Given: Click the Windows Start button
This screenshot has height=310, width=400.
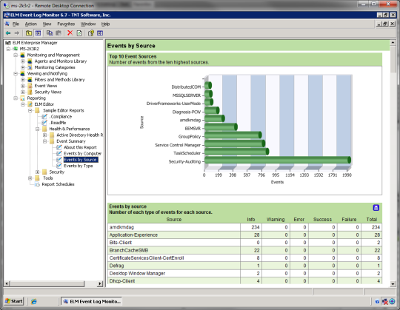Looking at the screenshot, I should [14, 301].
